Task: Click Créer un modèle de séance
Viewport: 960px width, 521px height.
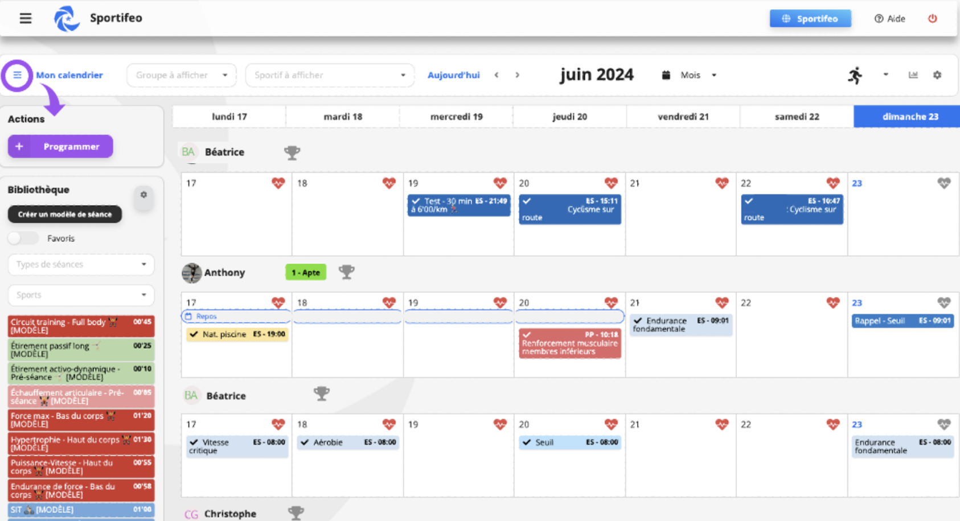Action: (64, 214)
